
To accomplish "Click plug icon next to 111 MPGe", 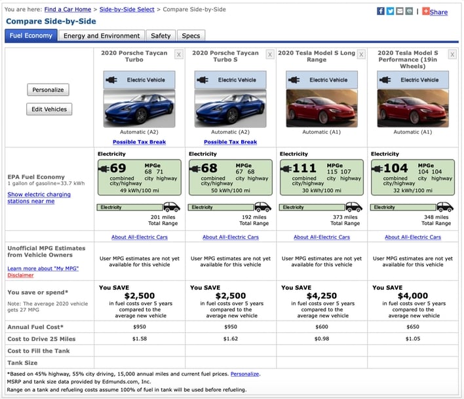I will click(286, 169).
